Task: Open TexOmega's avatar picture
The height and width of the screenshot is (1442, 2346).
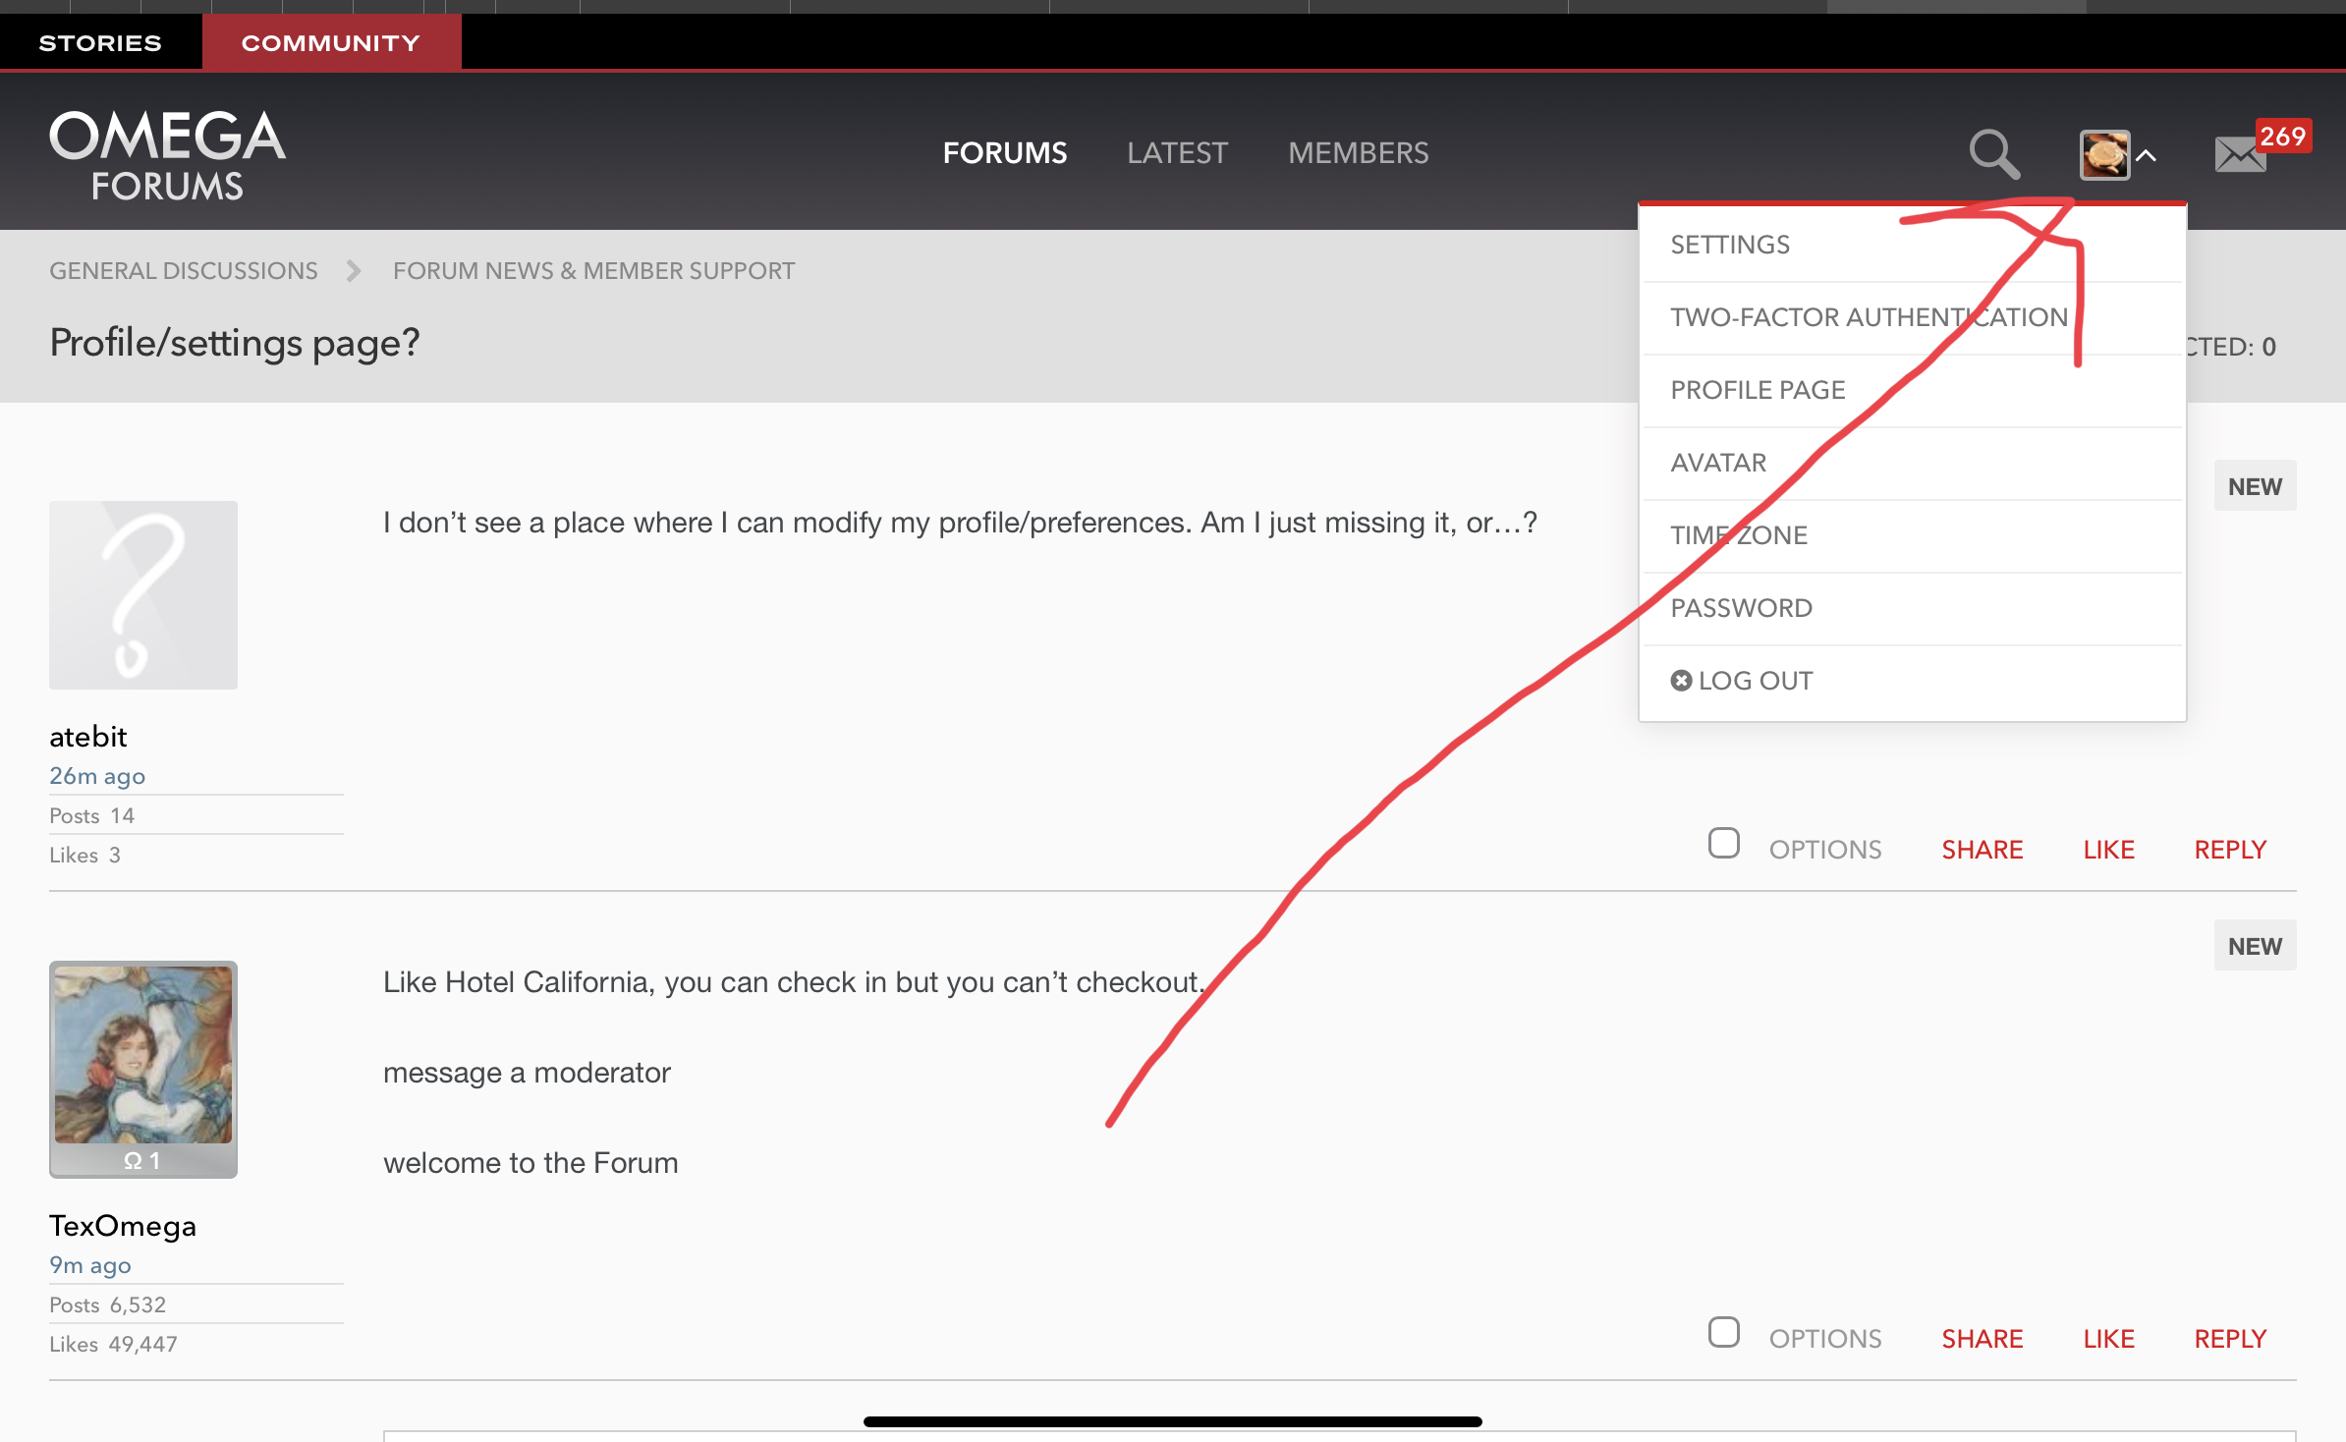Action: coord(143,1056)
